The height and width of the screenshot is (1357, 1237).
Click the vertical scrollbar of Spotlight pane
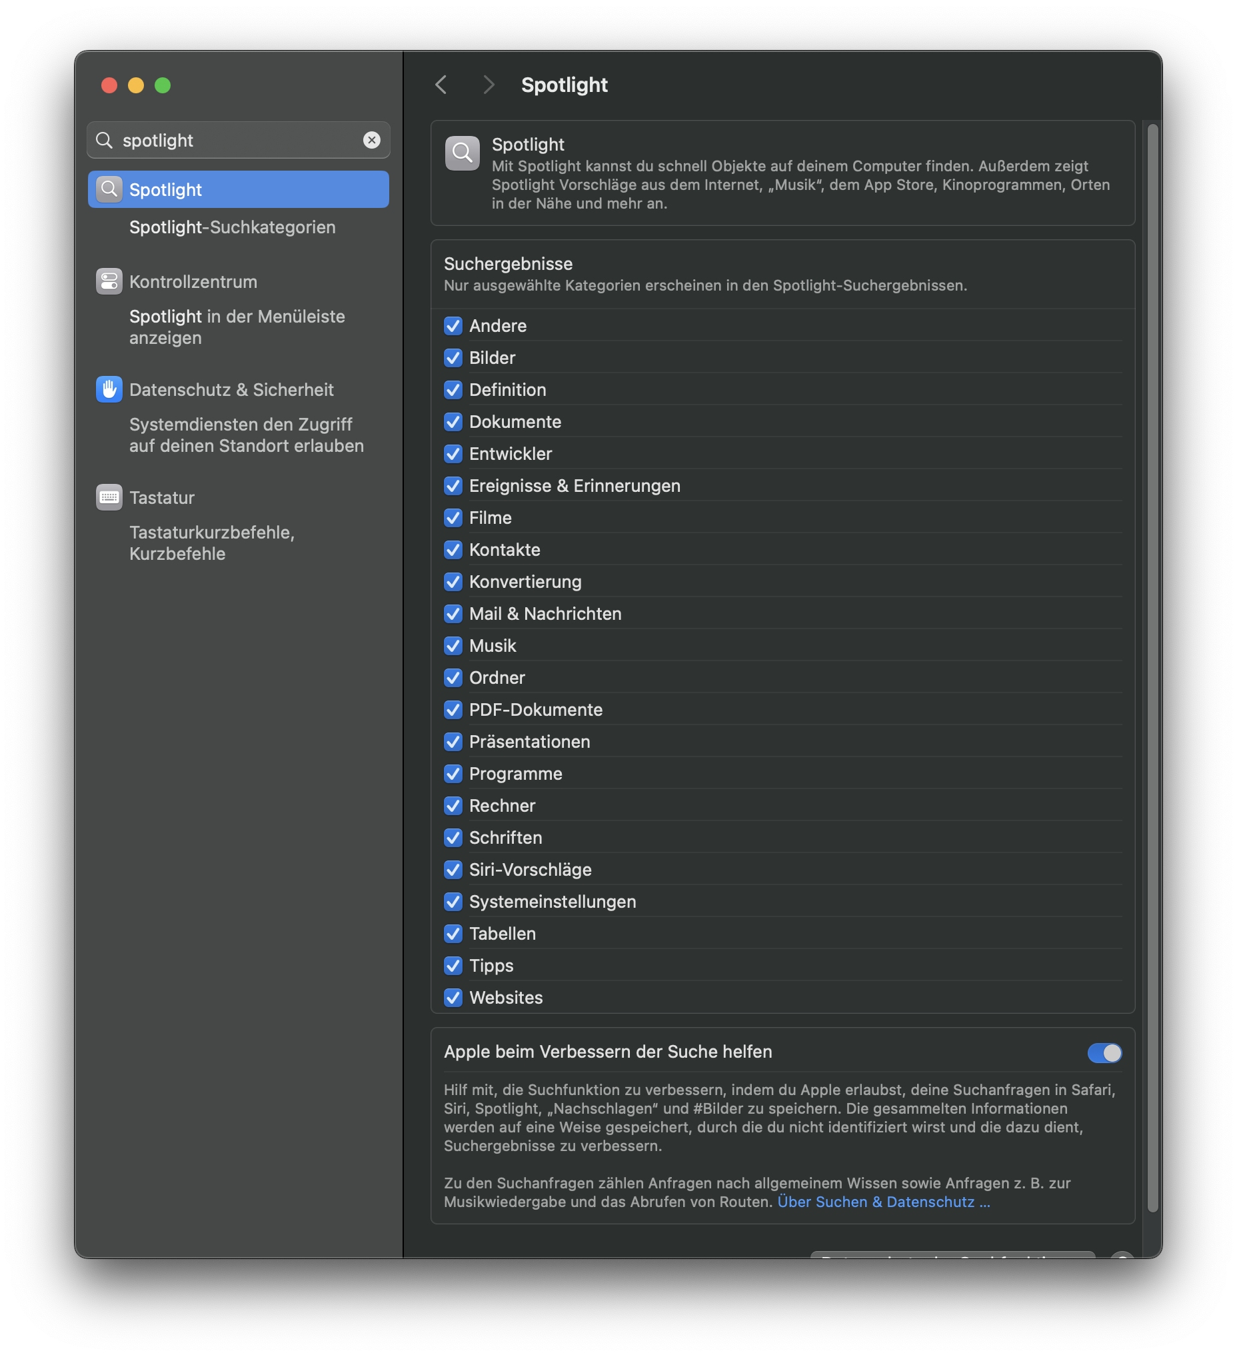1153,669
